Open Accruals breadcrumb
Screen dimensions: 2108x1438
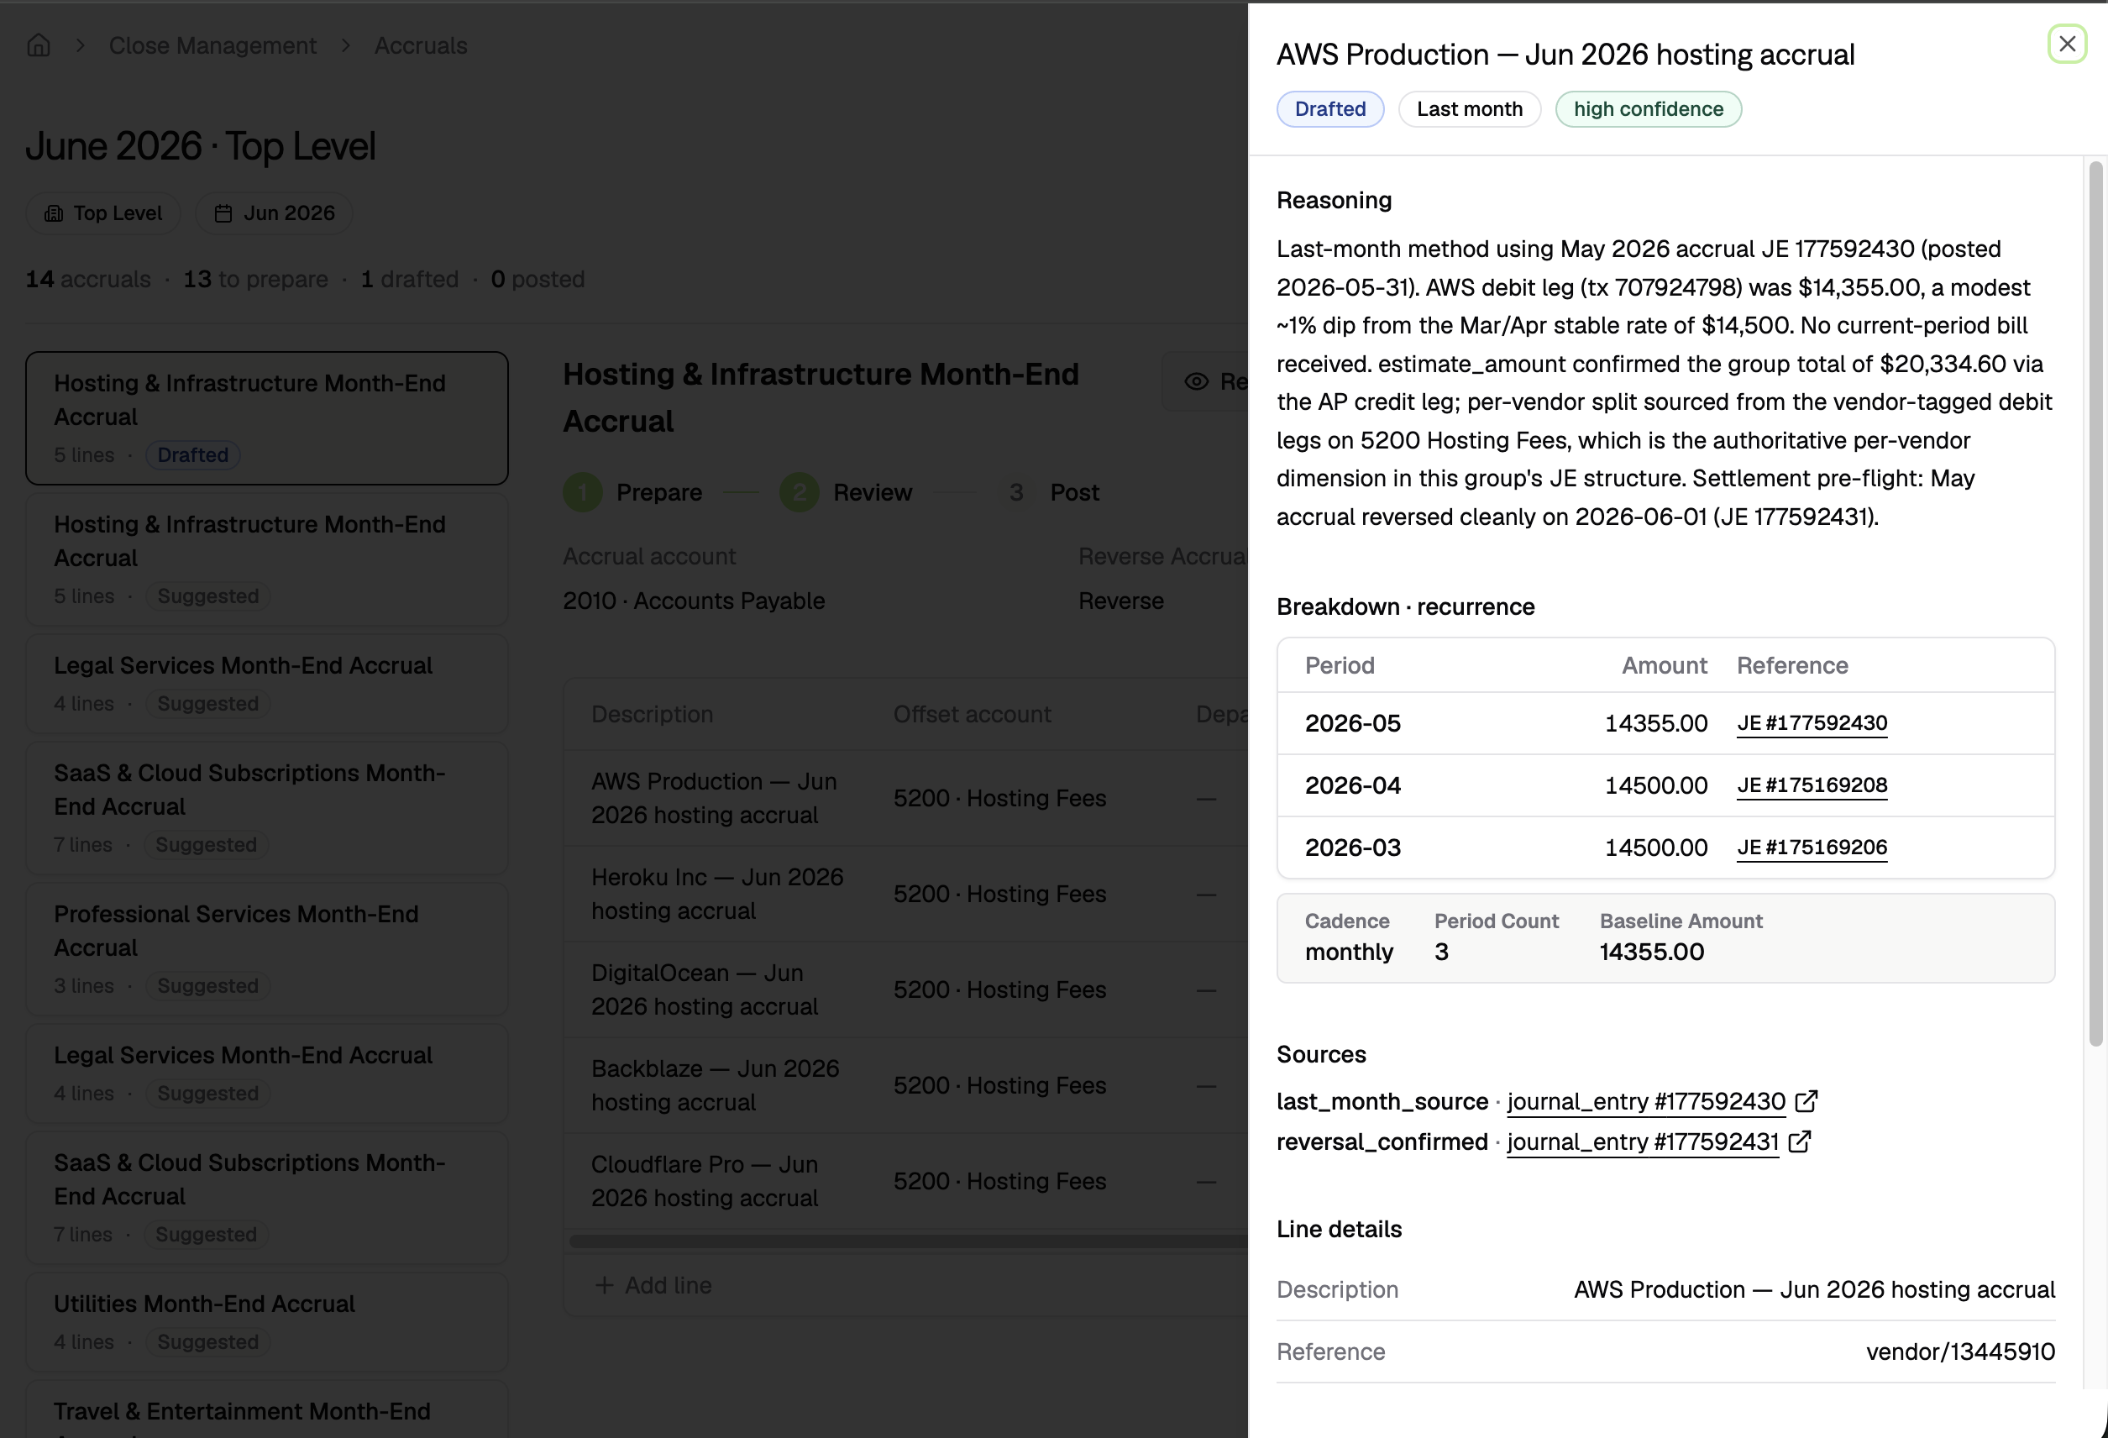pos(421,45)
